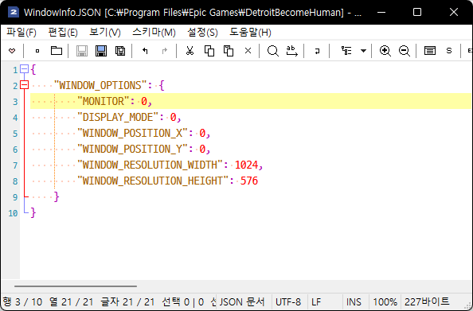Save all files with stacked floppy icon
Viewport: 473px width, 311px height.
pyautogui.click(x=120, y=51)
